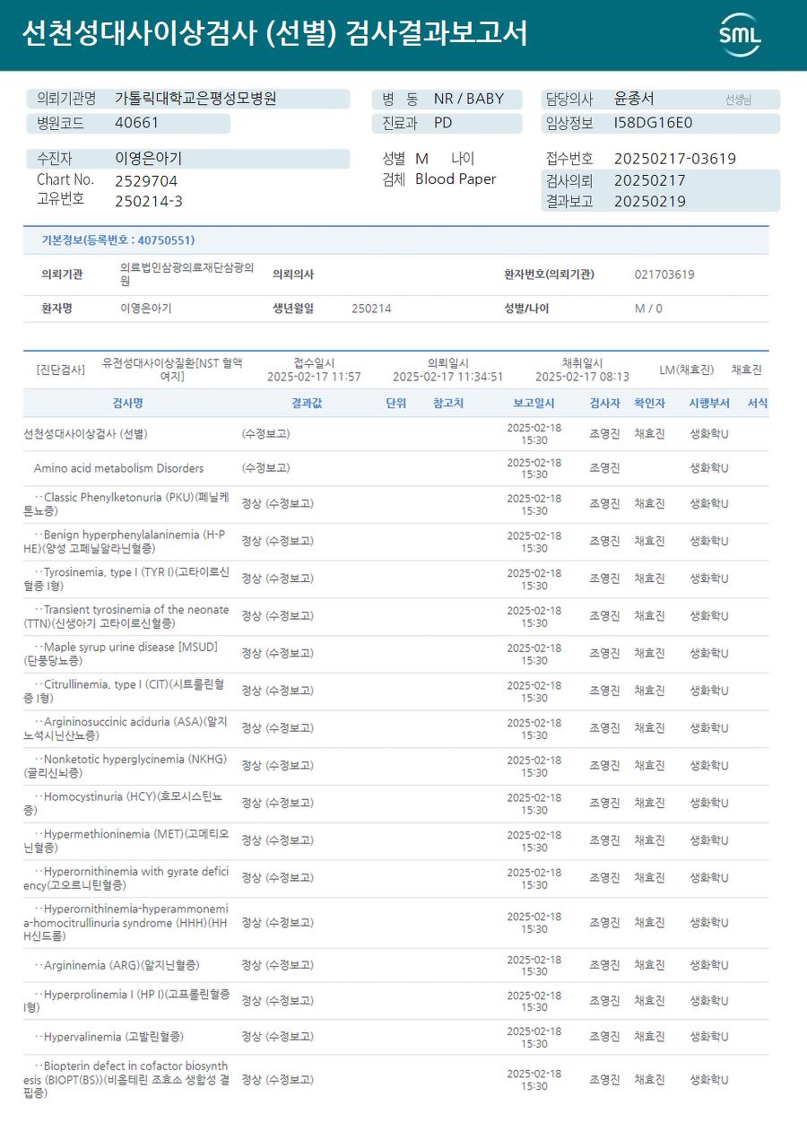Click reception time 2025-02-17 11:57

[x=314, y=377]
